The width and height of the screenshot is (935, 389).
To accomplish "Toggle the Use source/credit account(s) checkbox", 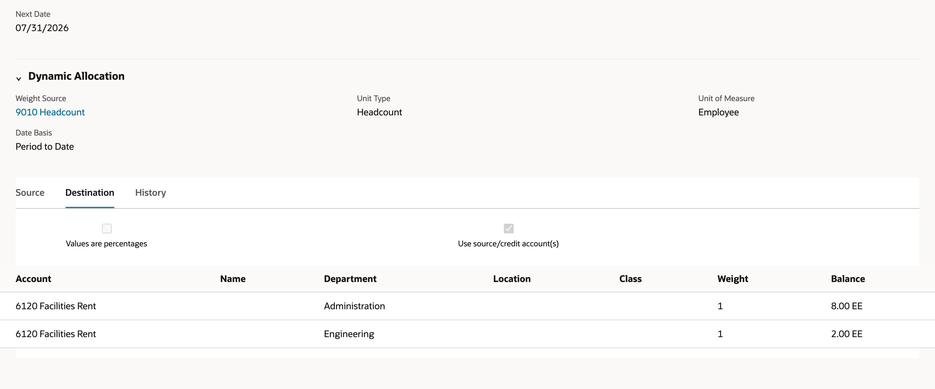I will (x=508, y=229).
